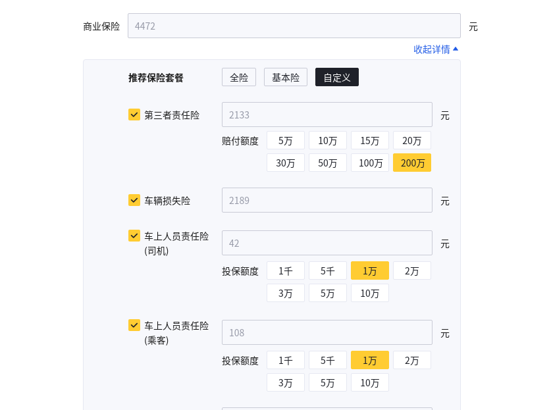551x410 pixels.
Task: Choose 5万 third-party compensation amount
Action: pyautogui.click(x=286, y=141)
